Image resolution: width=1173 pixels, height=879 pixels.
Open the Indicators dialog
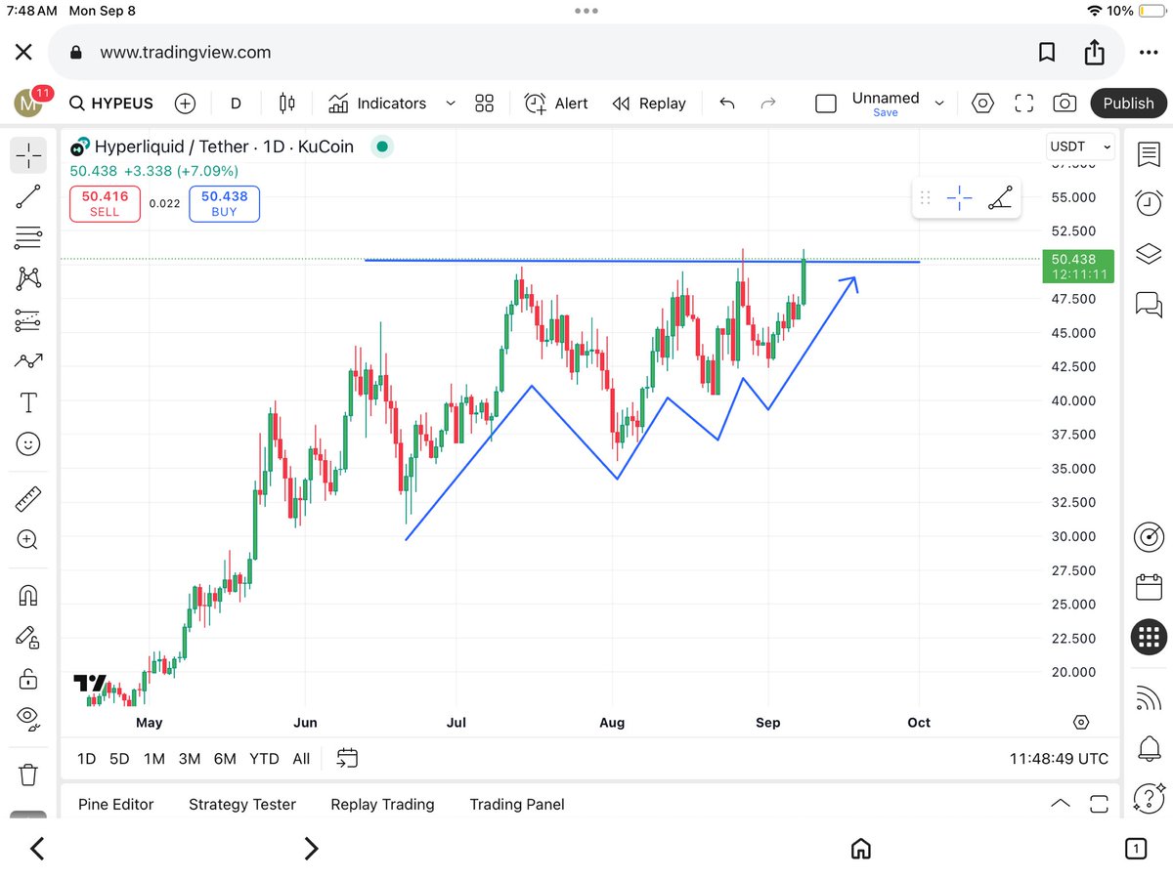[x=377, y=104]
